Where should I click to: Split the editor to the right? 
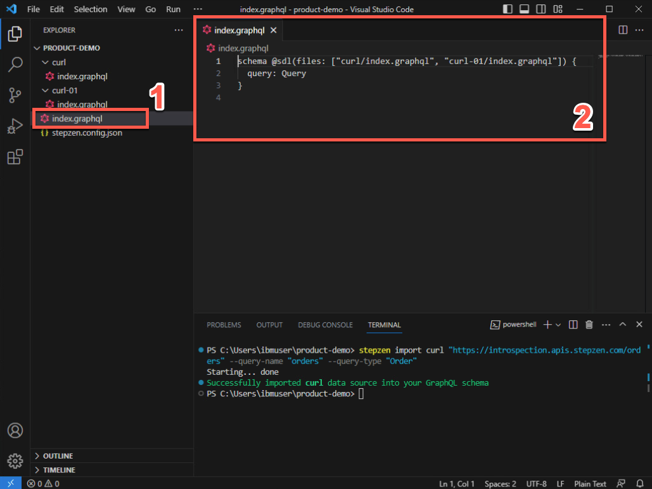point(623,30)
